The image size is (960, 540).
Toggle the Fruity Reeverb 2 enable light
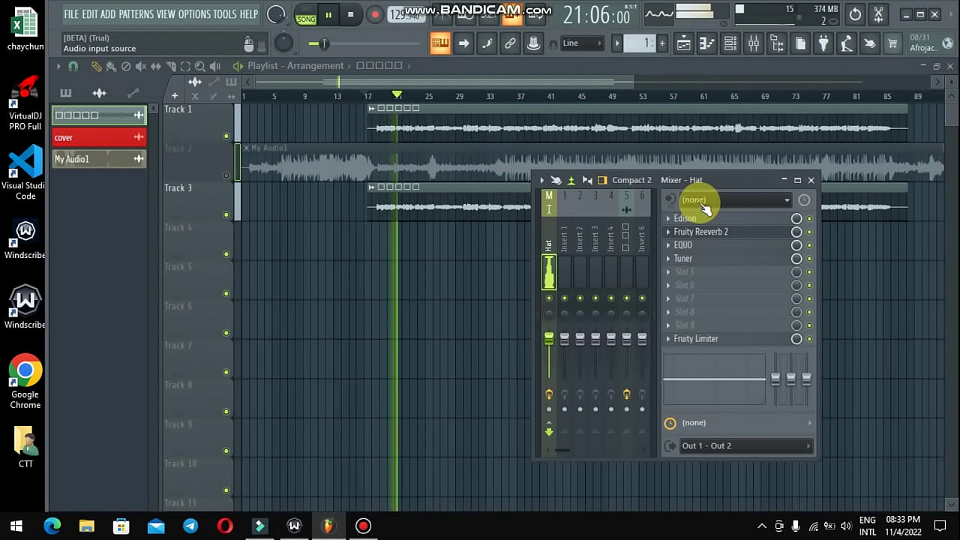point(809,232)
